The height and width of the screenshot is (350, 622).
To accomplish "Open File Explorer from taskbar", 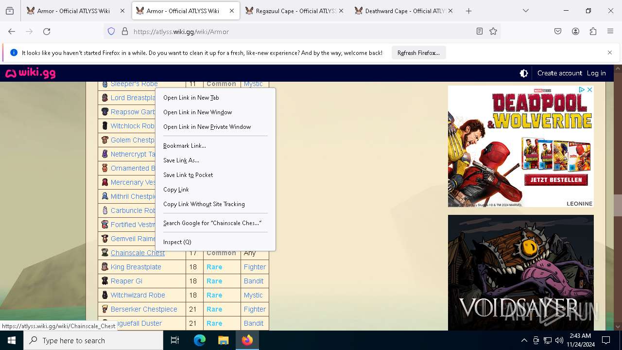I will [223, 340].
